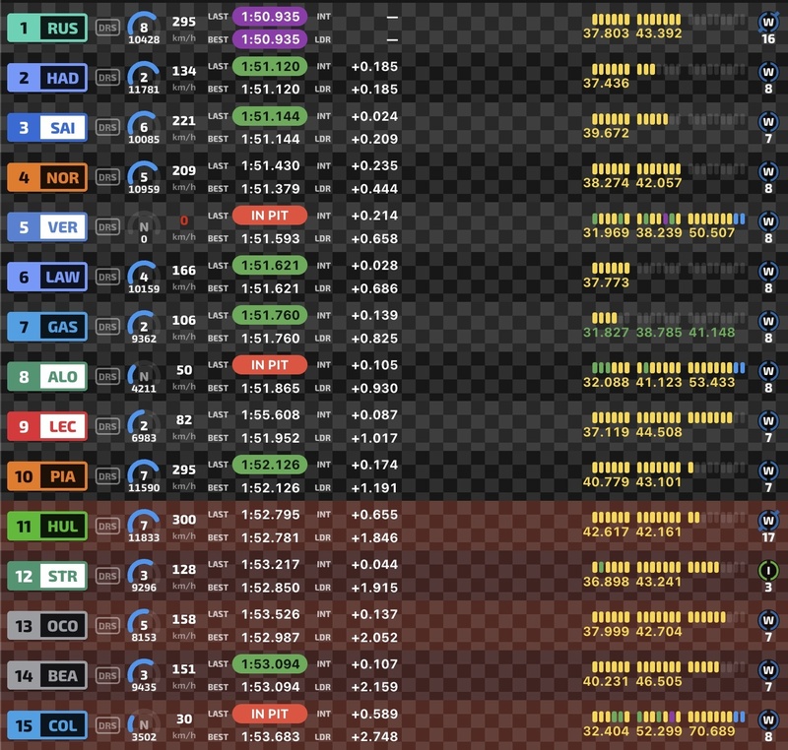Click the wet tyre icon for COL
The height and width of the screenshot is (750, 788).
(768, 719)
